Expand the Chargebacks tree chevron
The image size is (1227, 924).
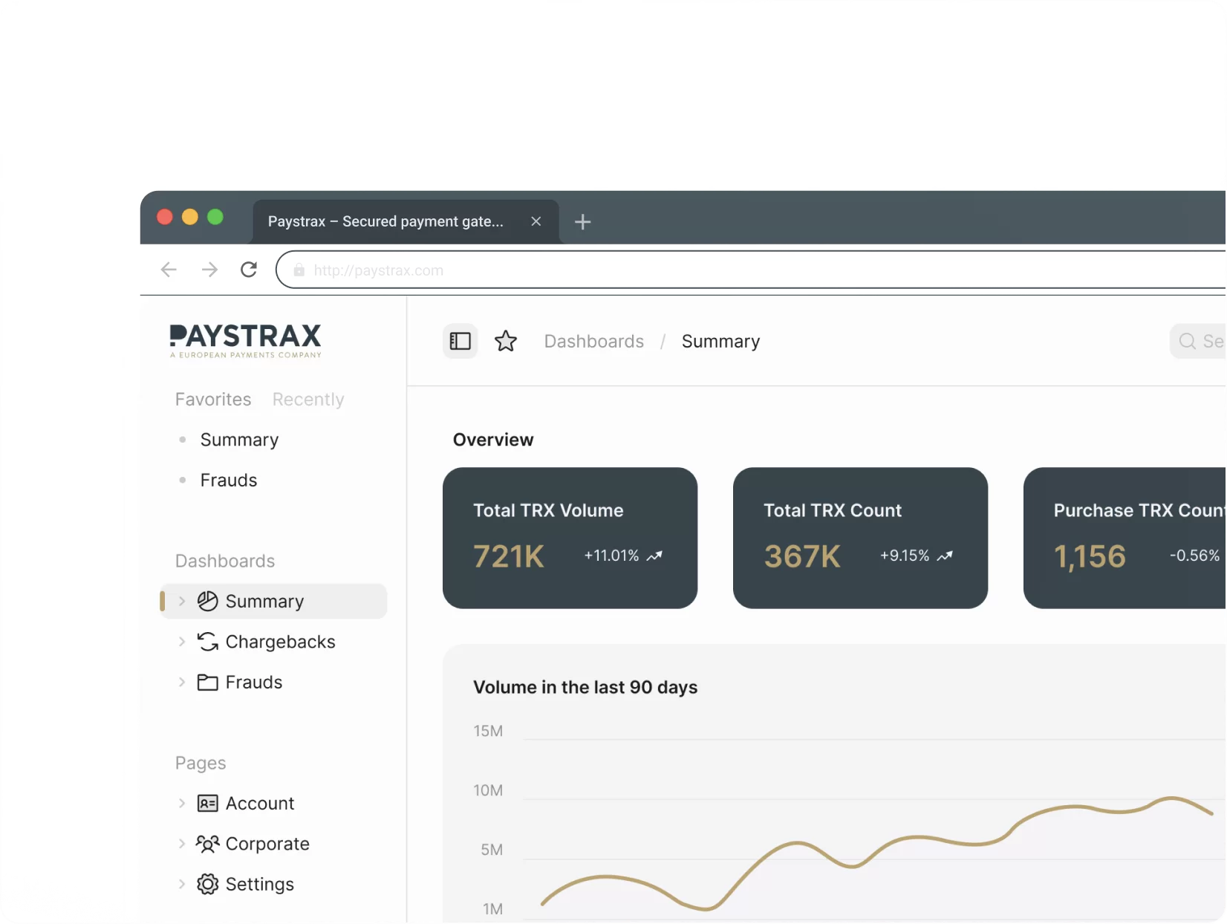(x=182, y=642)
